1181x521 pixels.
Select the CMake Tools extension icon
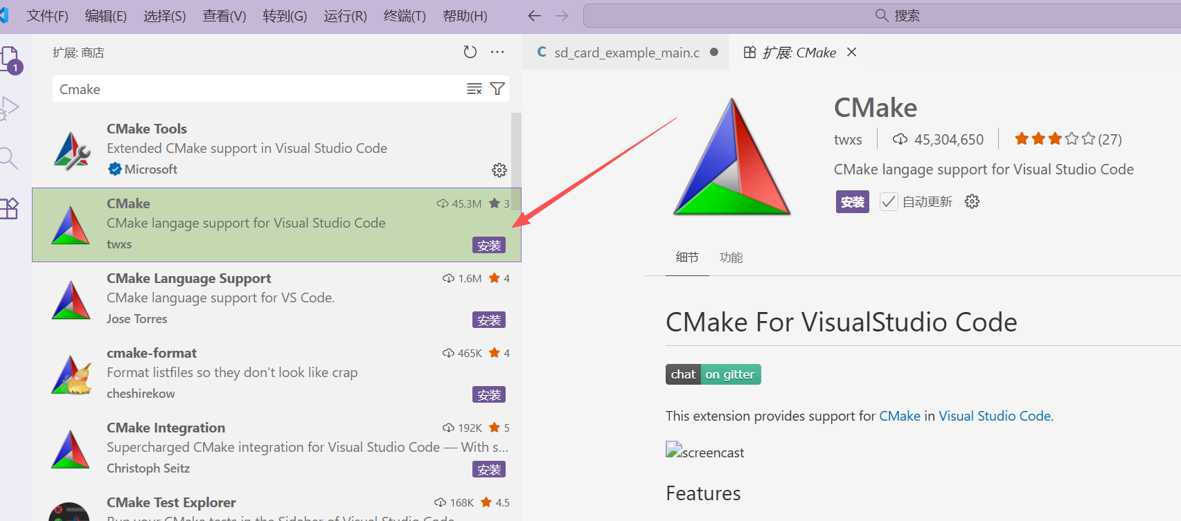pyautogui.click(x=72, y=151)
